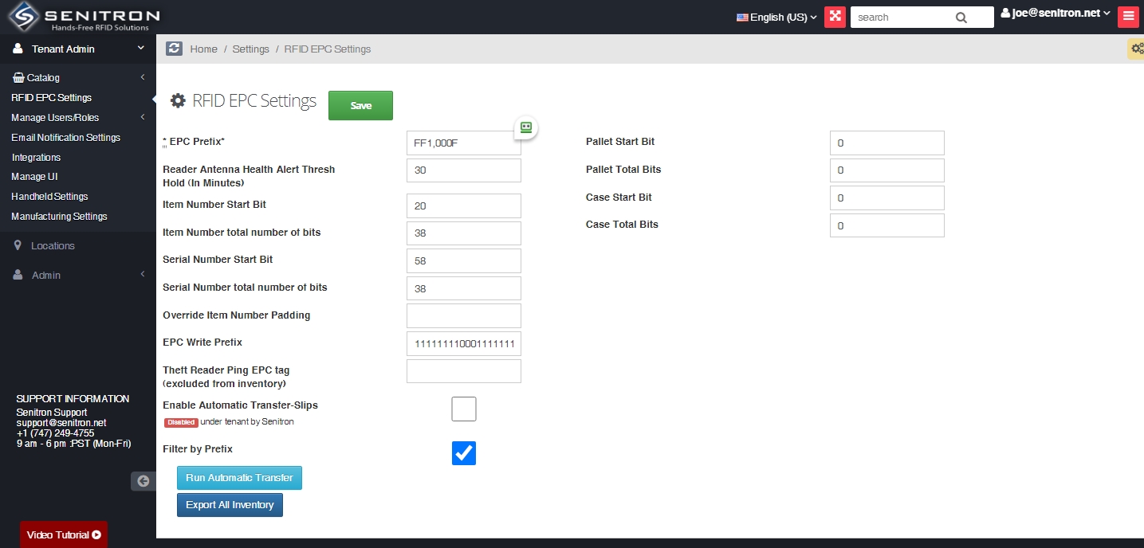The height and width of the screenshot is (548, 1144).
Task: Expand Manage Users/Roles submenu arrow
Action: (x=142, y=117)
